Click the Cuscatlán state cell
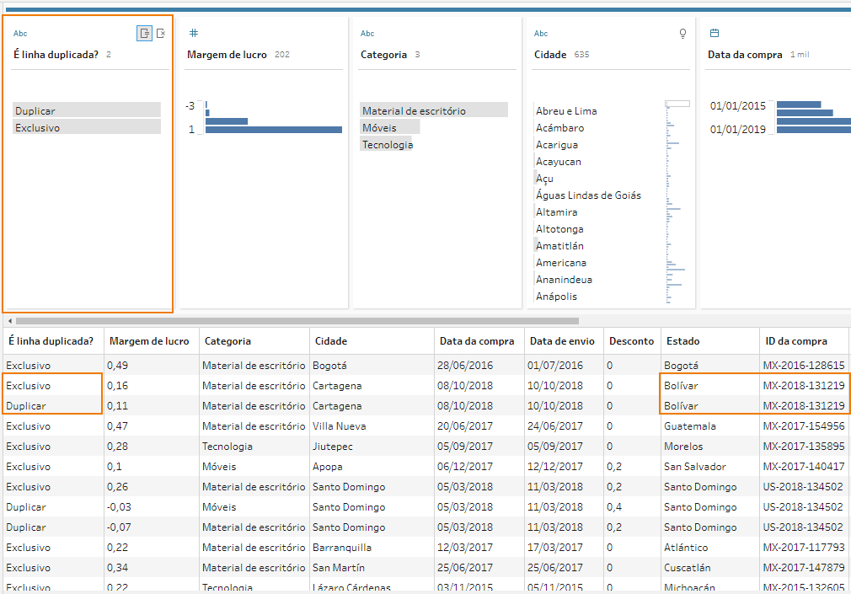The width and height of the screenshot is (851, 594). click(710, 567)
